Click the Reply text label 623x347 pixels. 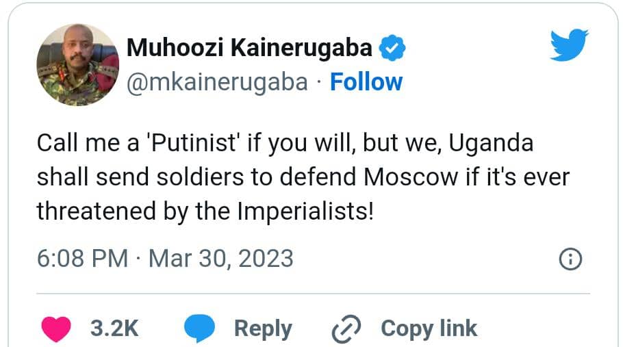click(263, 329)
